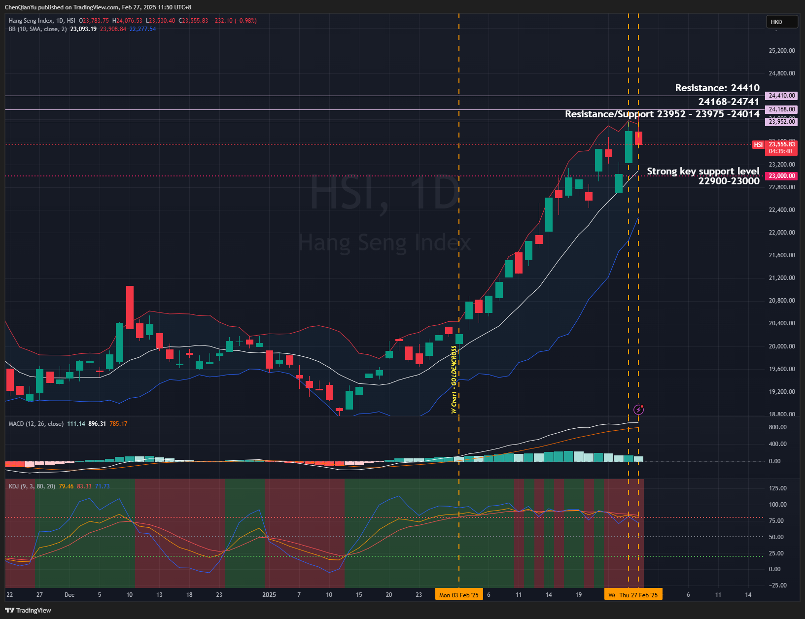
Task: Click the Mon 03 Feb '25 date marker
Action: pos(459,595)
